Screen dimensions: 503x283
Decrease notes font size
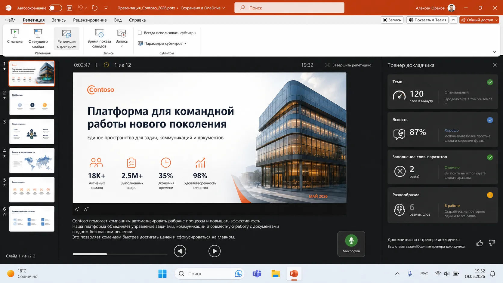[86, 209]
